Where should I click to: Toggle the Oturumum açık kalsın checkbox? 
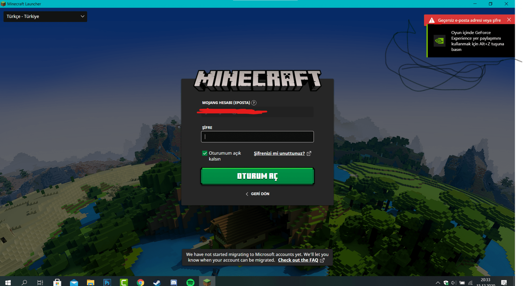pyautogui.click(x=205, y=153)
